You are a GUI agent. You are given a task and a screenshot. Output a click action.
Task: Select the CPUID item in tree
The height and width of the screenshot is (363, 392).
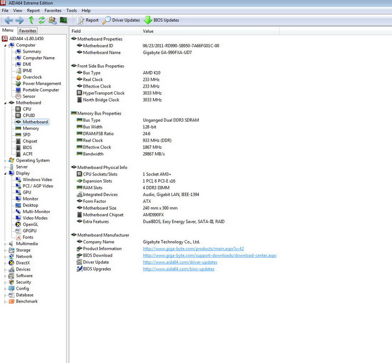click(29, 116)
